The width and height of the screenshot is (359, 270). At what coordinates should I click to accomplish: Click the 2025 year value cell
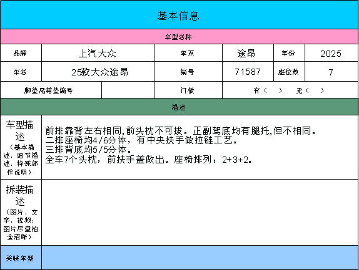[331, 53]
